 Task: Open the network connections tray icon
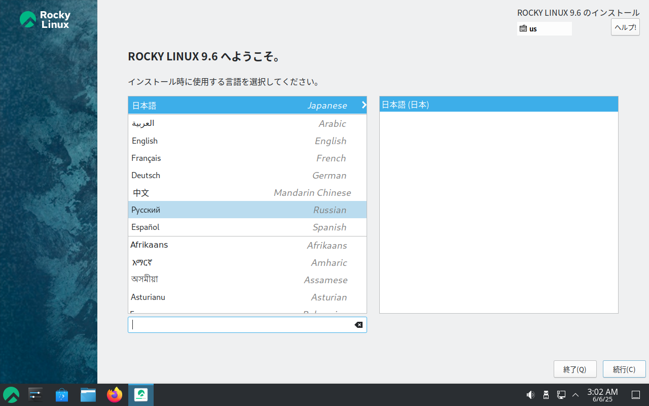[561, 395]
